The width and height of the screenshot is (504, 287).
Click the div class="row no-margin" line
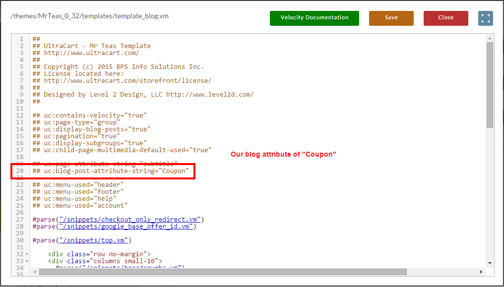99,254
